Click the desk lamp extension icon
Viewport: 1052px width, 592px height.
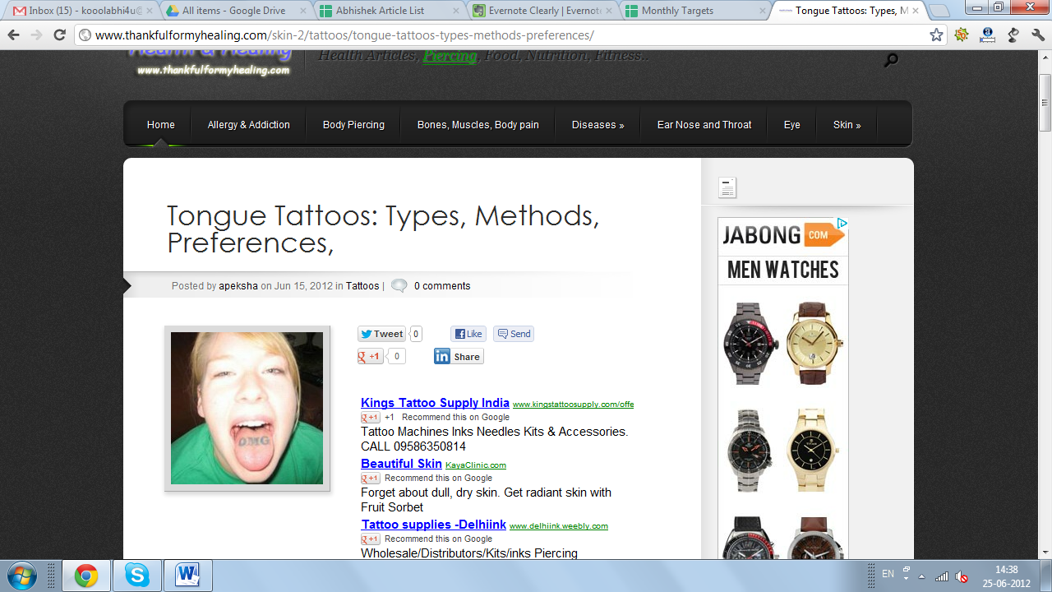point(1013,35)
